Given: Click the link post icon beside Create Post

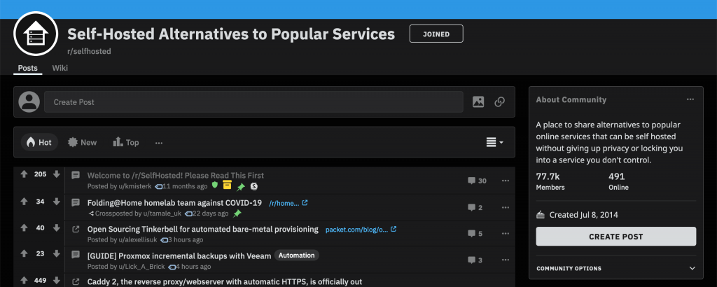Looking at the screenshot, I should [499, 102].
